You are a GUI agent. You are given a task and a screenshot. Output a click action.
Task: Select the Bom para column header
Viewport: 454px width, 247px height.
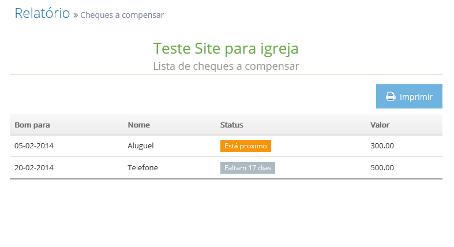pos(32,125)
